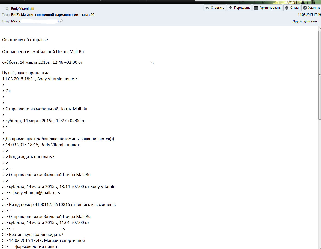Click the Ответить (Reply) arrow button
The width and height of the screenshot is (321, 249).
(x=215, y=8)
